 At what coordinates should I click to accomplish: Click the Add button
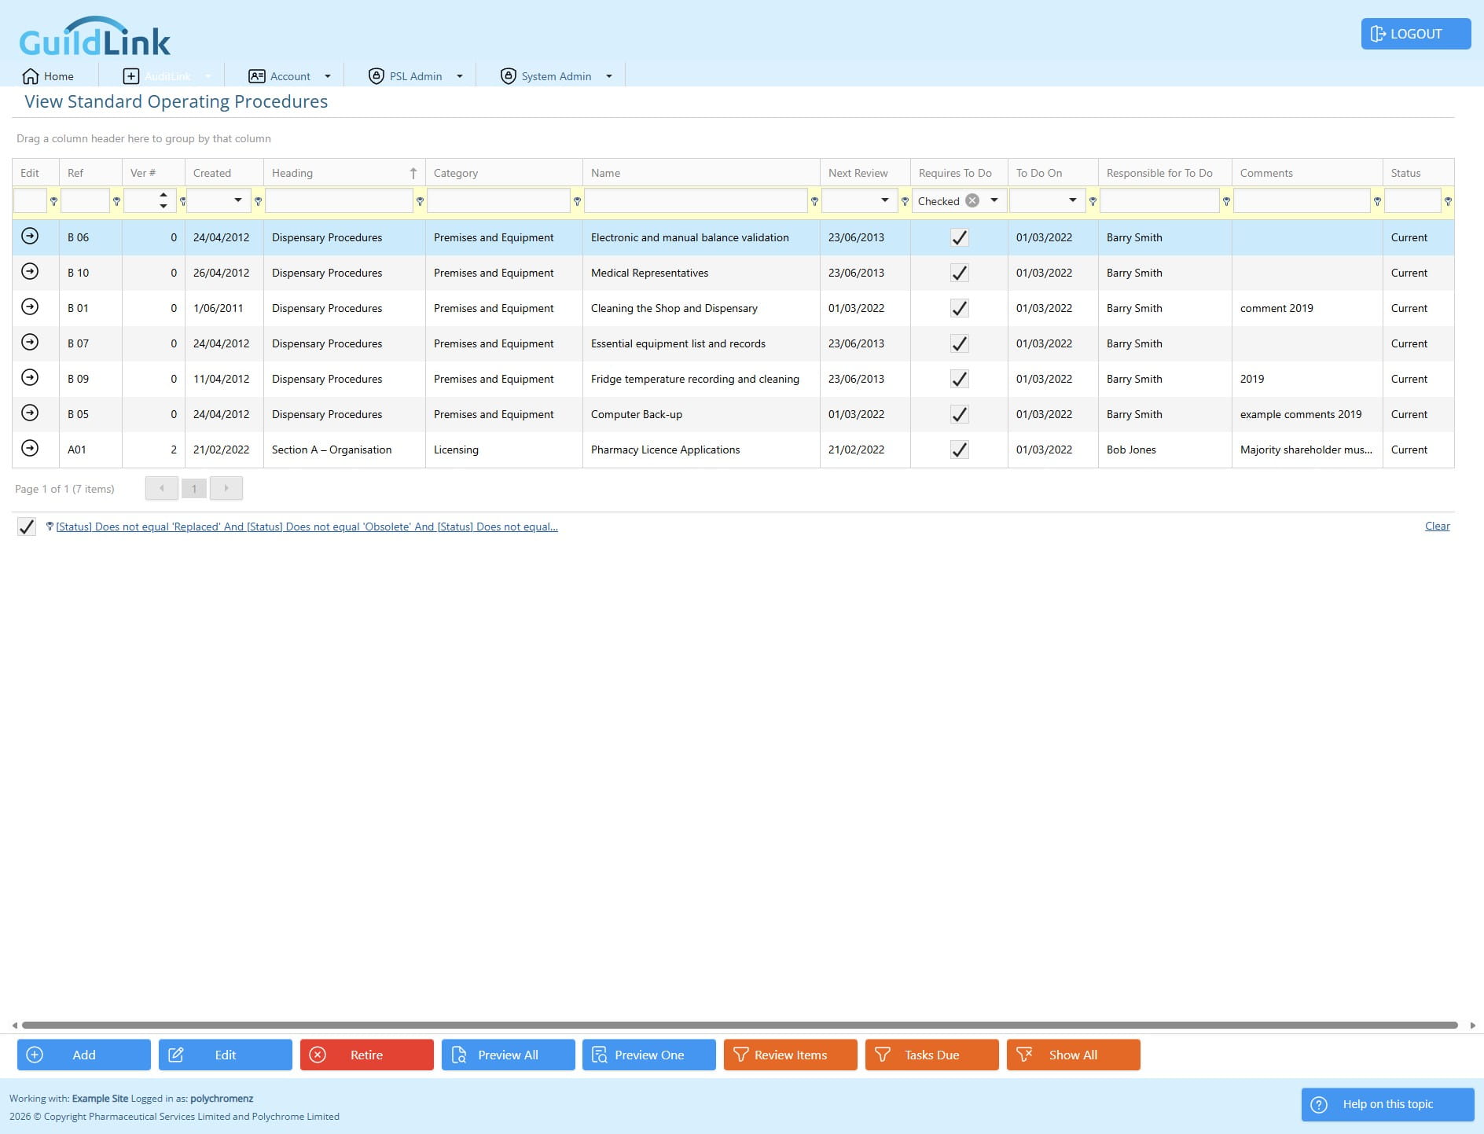click(x=84, y=1055)
